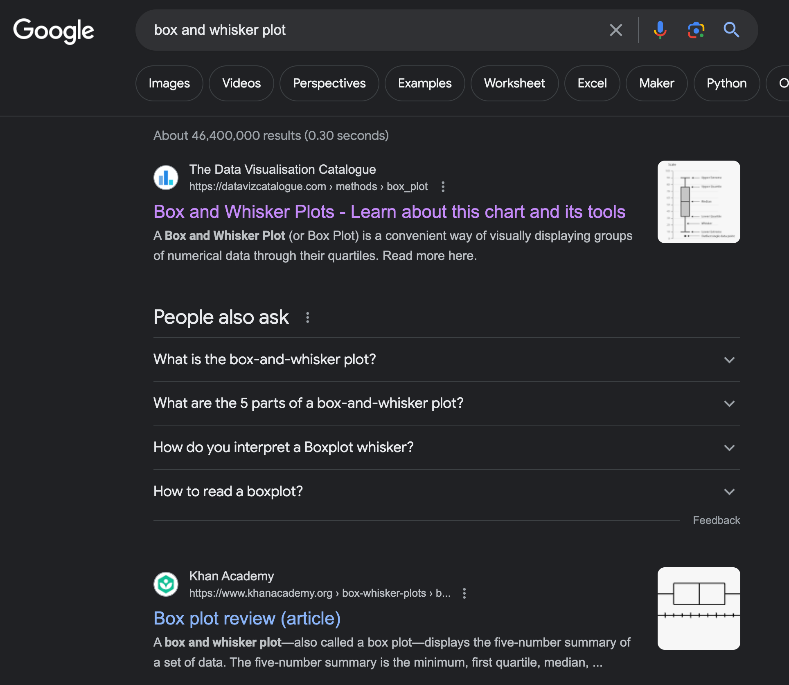Screen dimensions: 789x685
Task: Open 'Box plot review (article)' link
Action: coord(247,618)
